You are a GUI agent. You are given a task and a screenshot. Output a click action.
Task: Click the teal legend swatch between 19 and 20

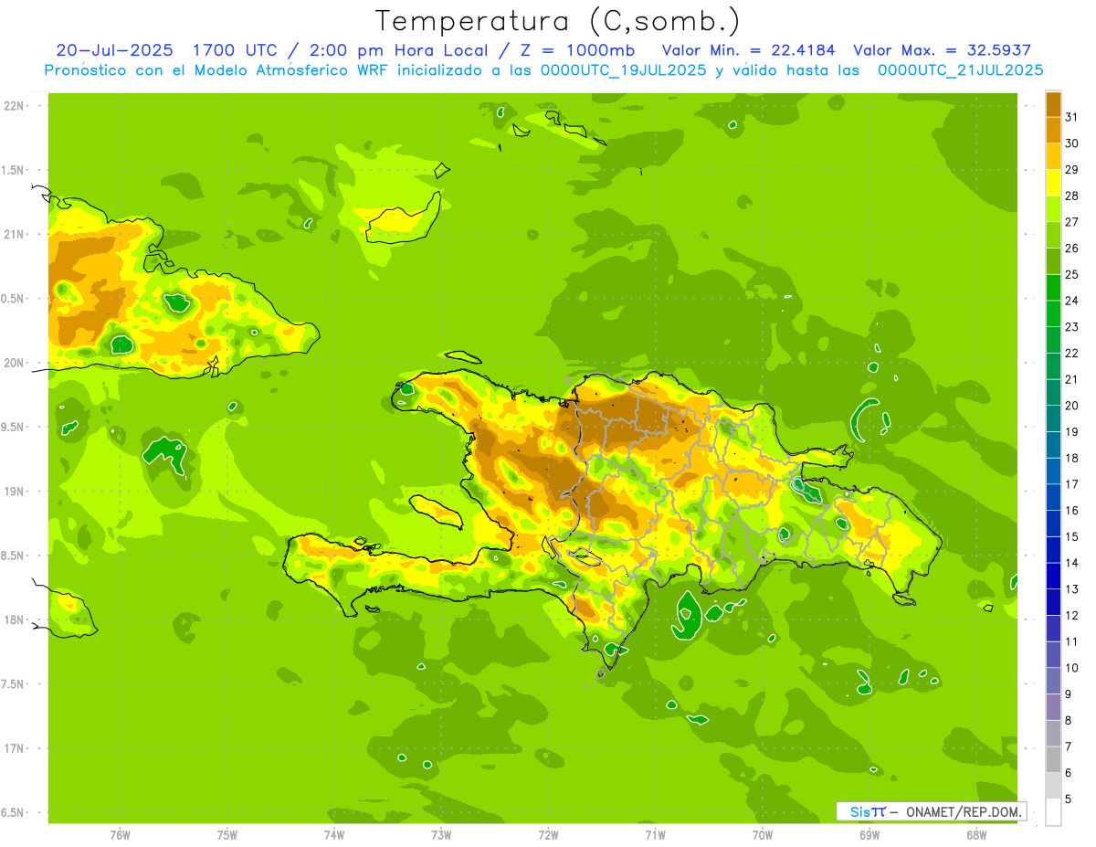click(1053, 418)
